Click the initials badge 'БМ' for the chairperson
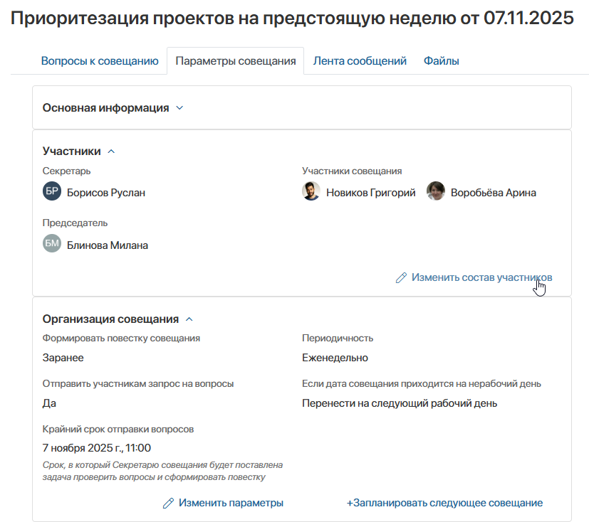This screenshot has width=589, height=522. [51, 245]
